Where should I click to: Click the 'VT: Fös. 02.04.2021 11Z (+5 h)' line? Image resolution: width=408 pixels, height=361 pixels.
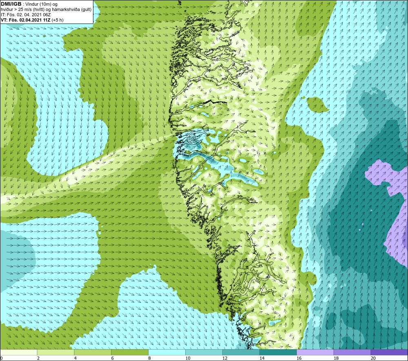click(x=32, y=20)
